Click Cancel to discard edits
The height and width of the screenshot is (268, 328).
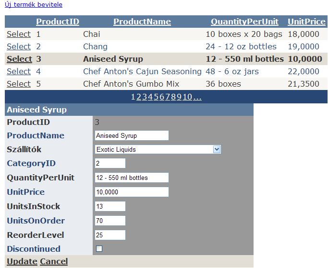coord(54,261)
